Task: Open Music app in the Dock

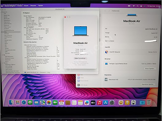Action: [x=99, y=102]
